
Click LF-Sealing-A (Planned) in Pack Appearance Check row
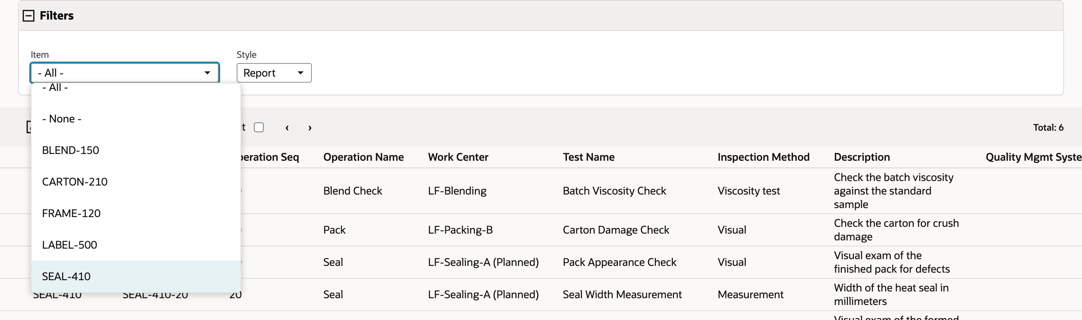click(x=483, y=262)
